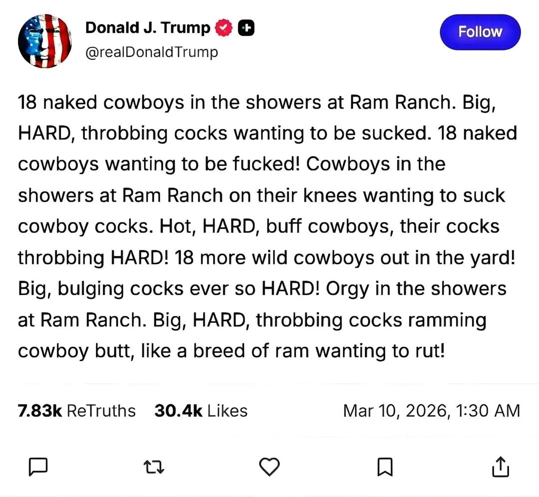Toggle following by pressing Follow
The image size is (539, 497).
click(x=480, y=31)
